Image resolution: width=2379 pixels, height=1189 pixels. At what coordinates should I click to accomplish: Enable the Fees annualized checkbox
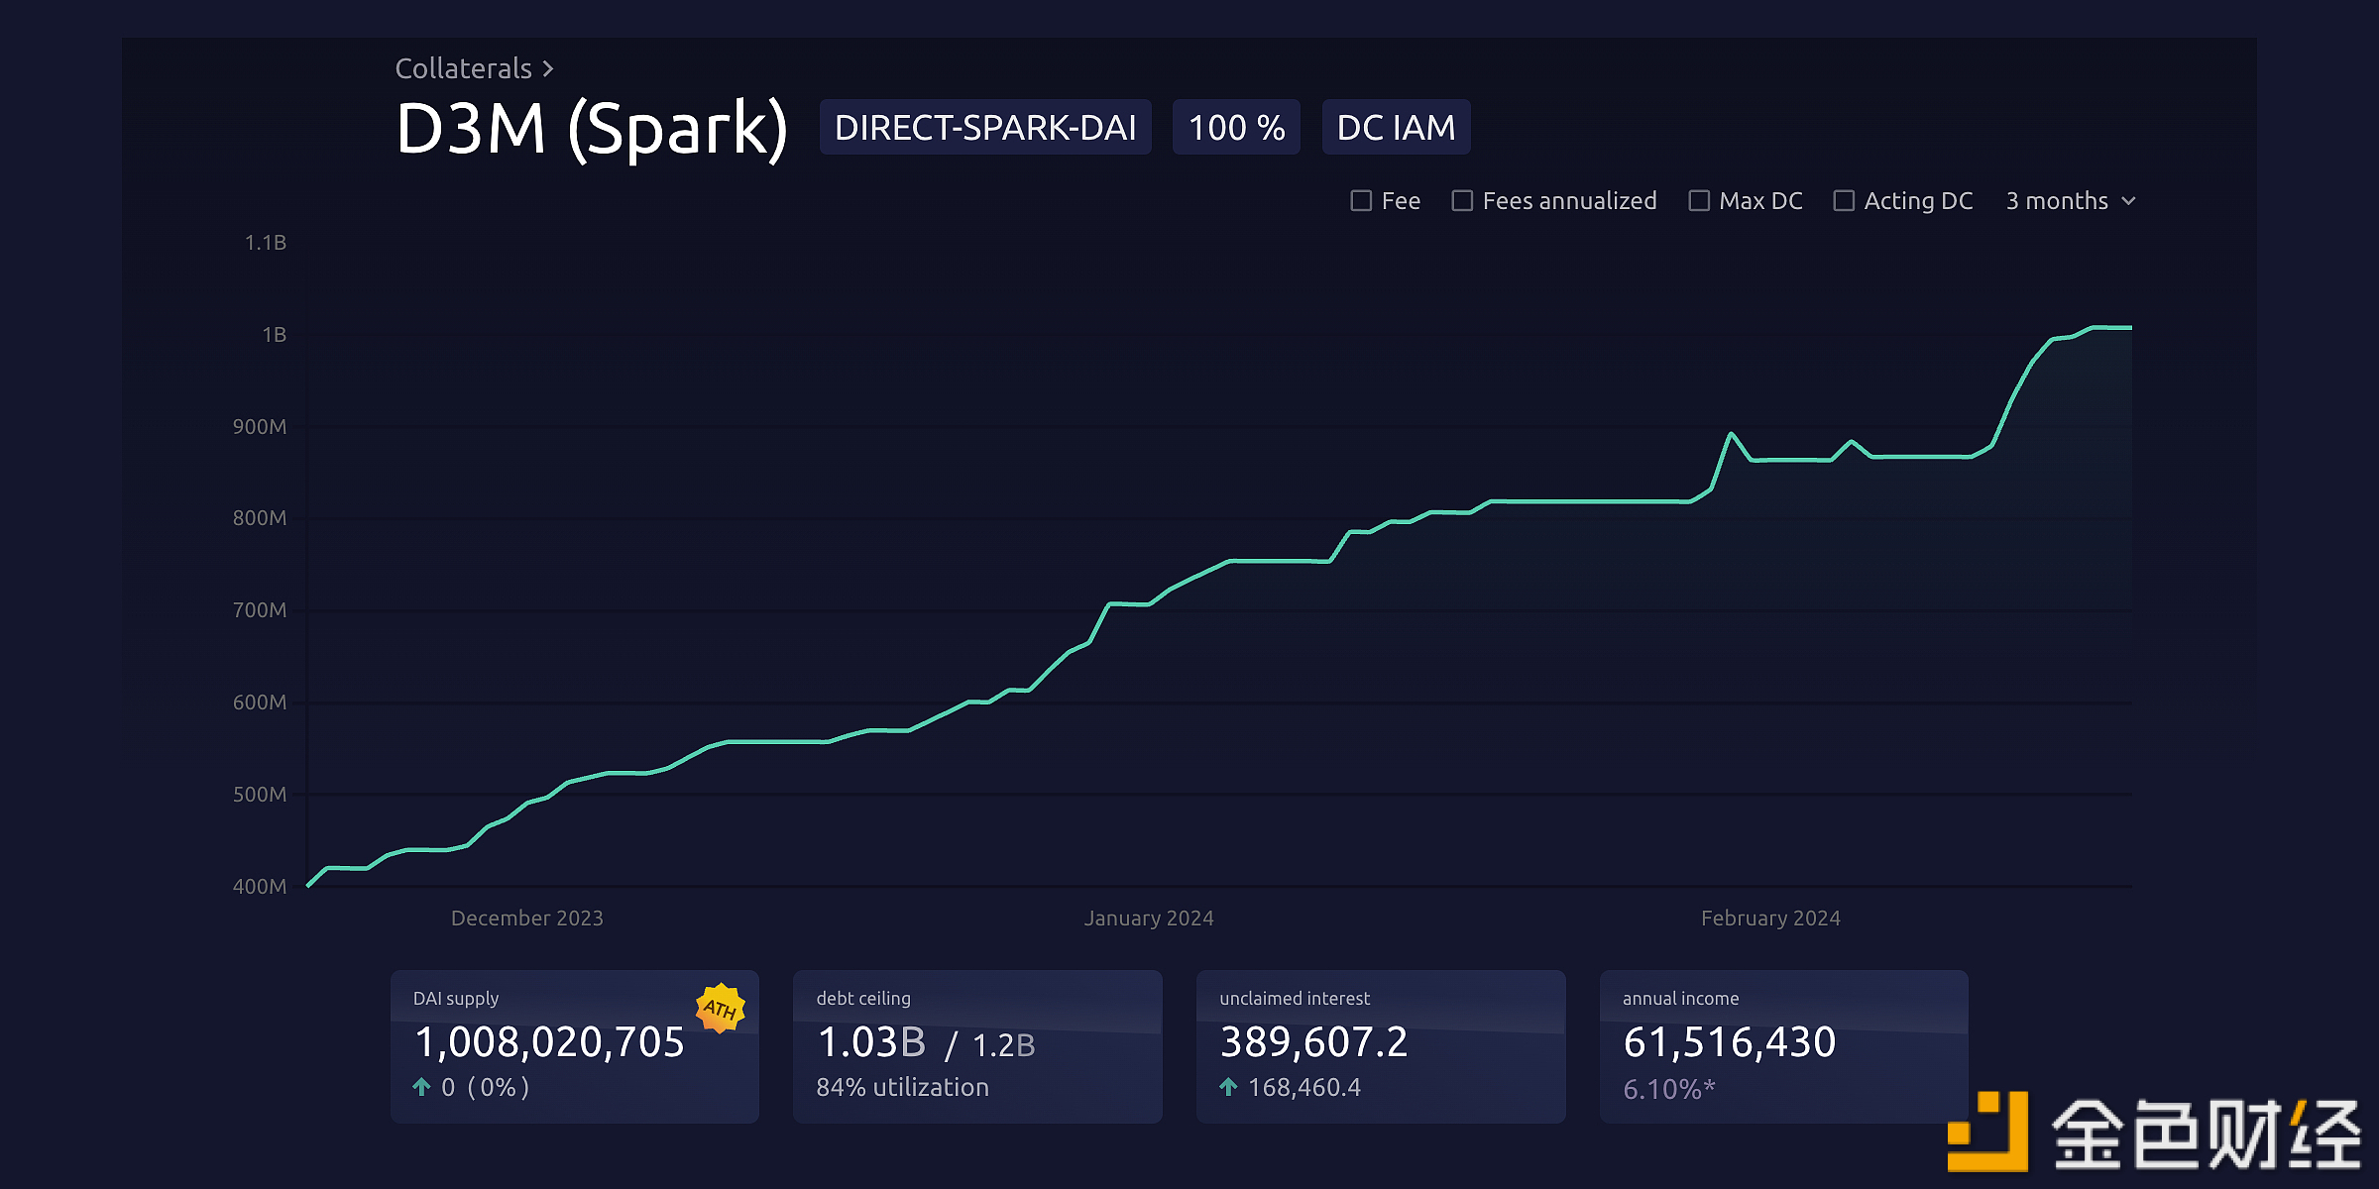[x=1462, y=201]
